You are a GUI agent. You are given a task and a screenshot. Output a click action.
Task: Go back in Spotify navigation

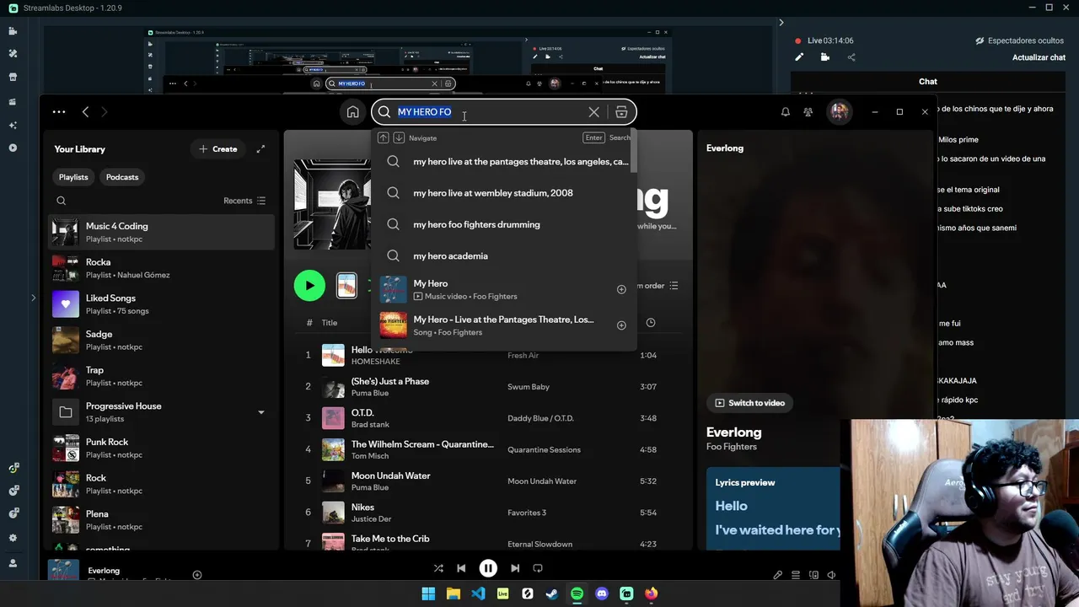pos(85,111)
